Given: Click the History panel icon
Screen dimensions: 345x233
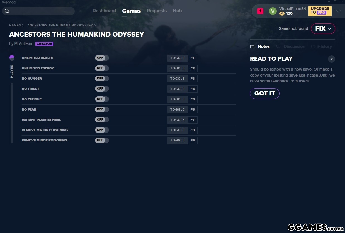Looking at the screenshot, I should (313, 46).
